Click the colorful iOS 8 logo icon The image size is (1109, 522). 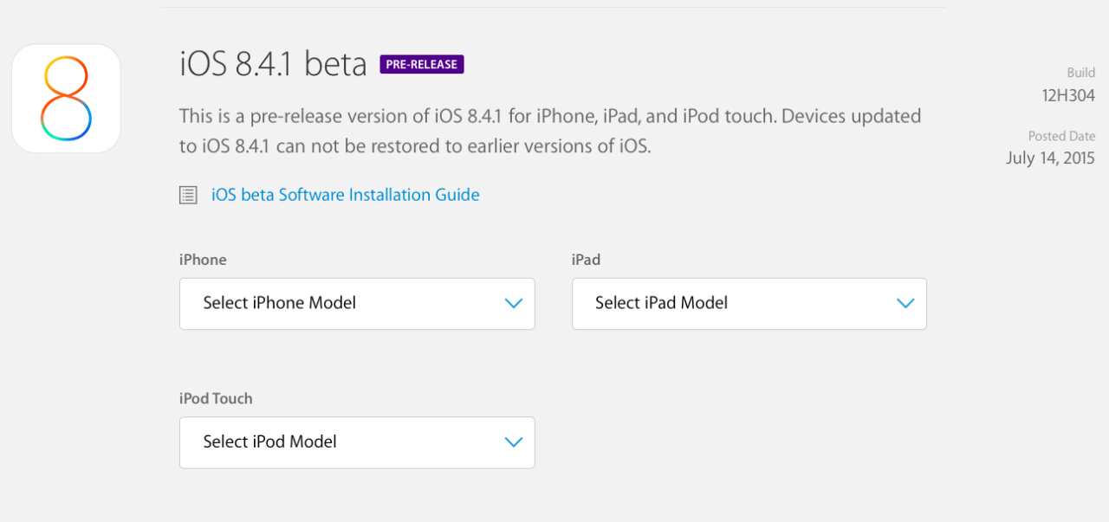(66, 99)
